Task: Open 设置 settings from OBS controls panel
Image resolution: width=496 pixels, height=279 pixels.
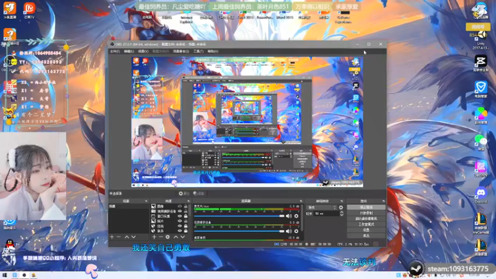Action: click(366, 230)
